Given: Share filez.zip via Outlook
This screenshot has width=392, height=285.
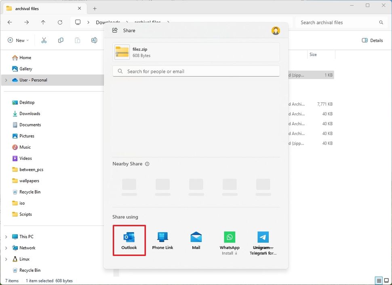Looking at the screenshot, I should (x=129, y=240).
